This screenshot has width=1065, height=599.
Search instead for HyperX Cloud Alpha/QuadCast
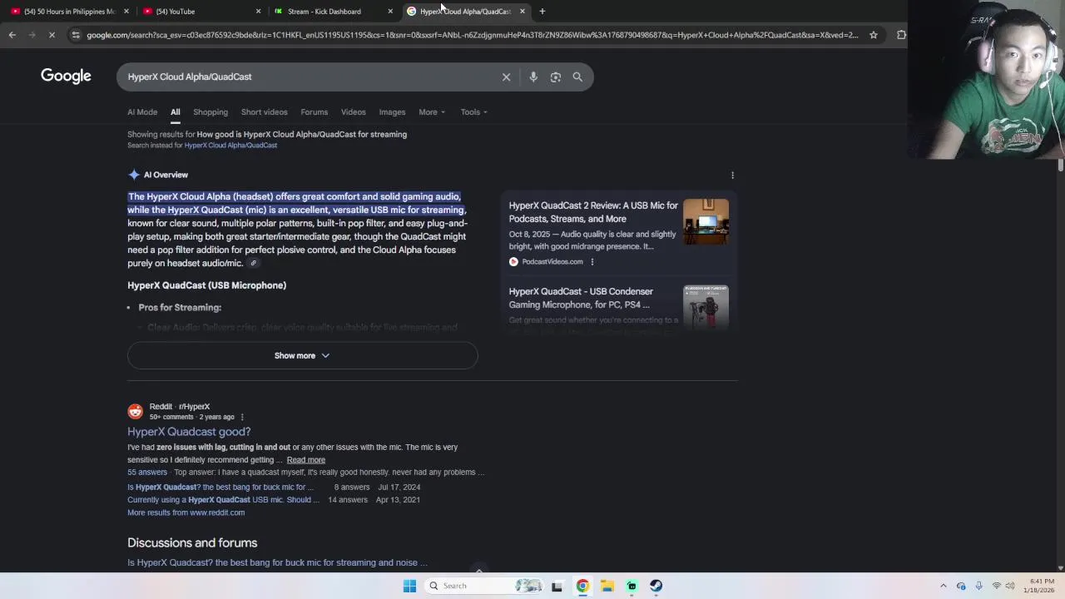tap(230, 146)
